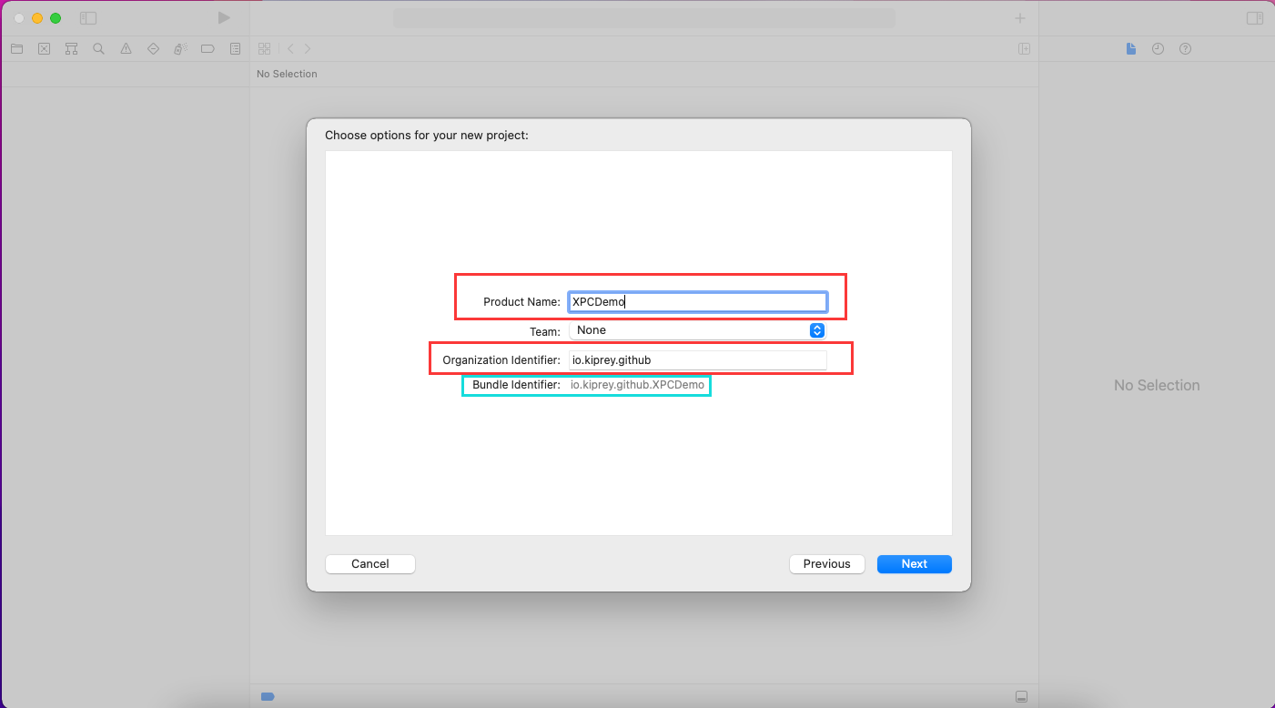Click the Previous button
This screenshot has width=1275, height=708.
(826, 564)
